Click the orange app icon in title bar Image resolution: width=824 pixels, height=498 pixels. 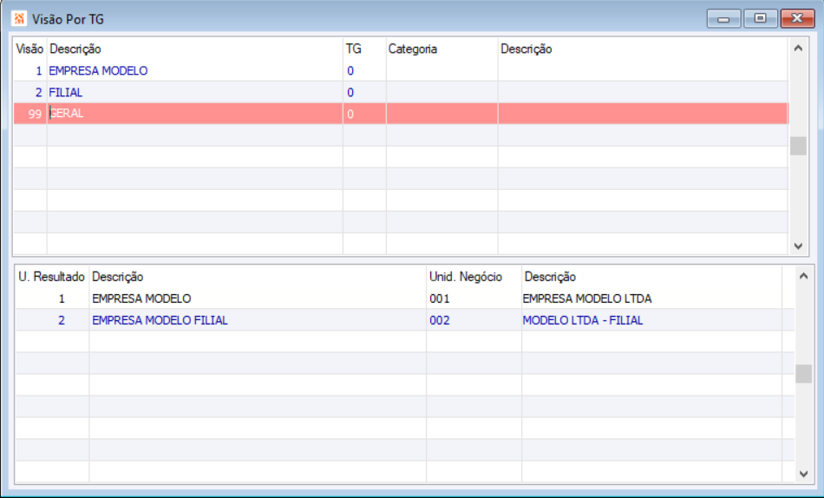pos(19,19)
